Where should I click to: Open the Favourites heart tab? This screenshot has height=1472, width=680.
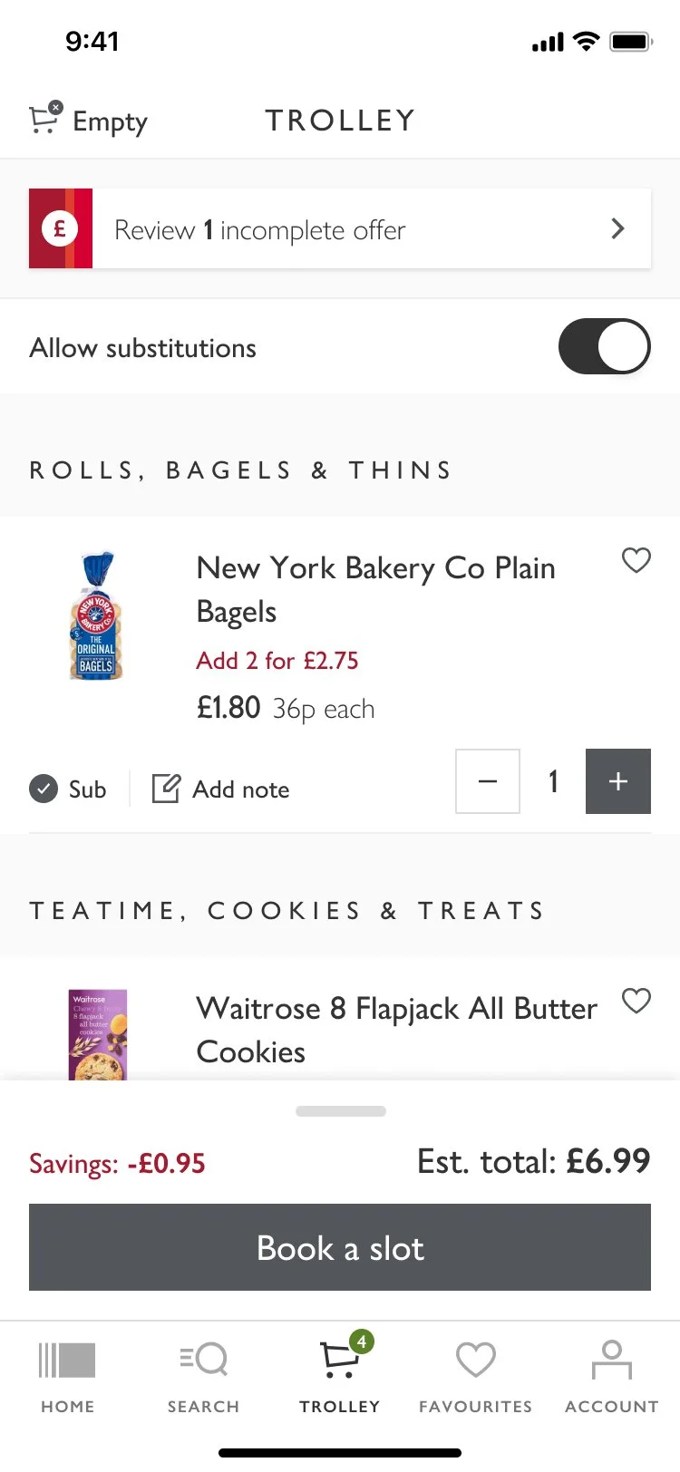click(x=475, y=1376)
